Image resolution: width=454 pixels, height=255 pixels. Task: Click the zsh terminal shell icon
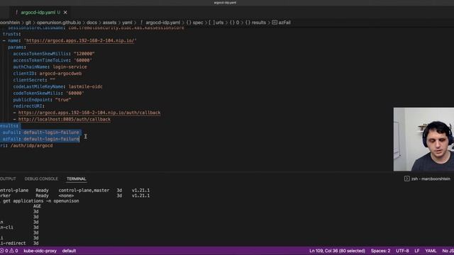[x=406, y=179]
